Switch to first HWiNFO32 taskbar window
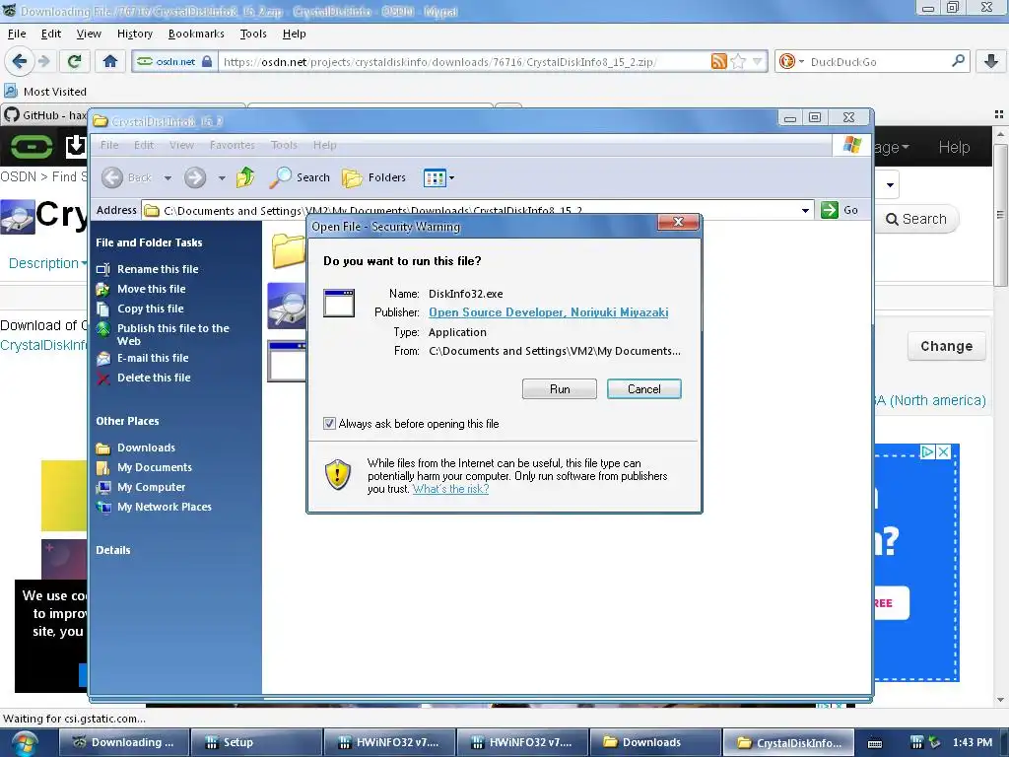Image resolution: width=1009 pixels, height=757 pixels. pos(388,742)
